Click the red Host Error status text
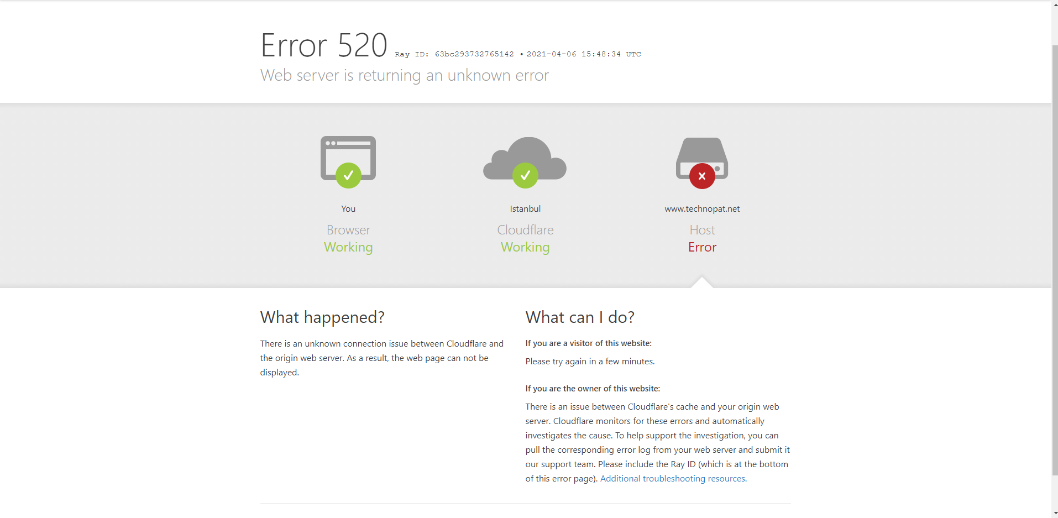The height and width of the screenshot is (518, 1058). pos(702,247)
